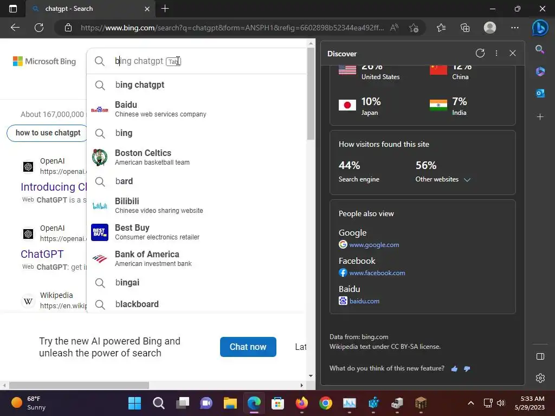
Task: Open the profile avatar icon
Action: pos(490,28)
